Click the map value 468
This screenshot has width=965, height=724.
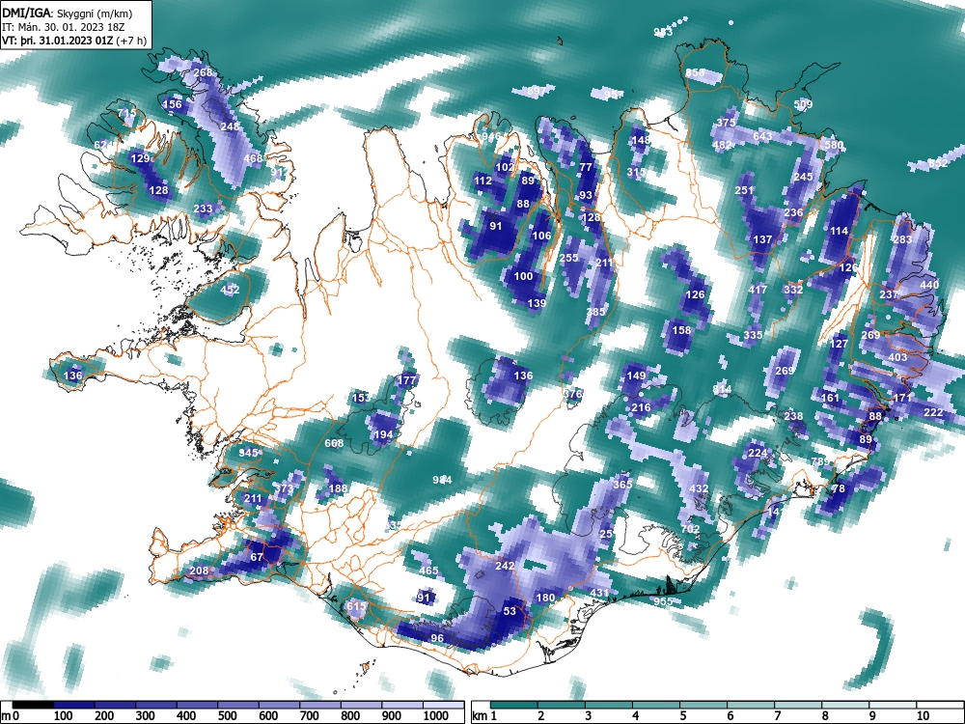(x=253, y=158)
